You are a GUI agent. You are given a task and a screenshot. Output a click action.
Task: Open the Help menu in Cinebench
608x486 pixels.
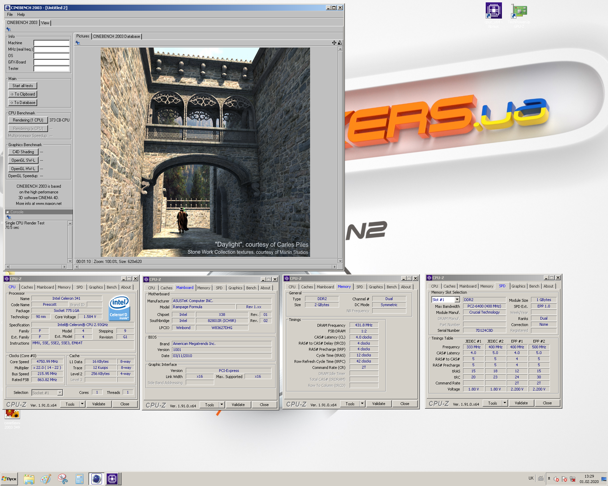[21, 15]
